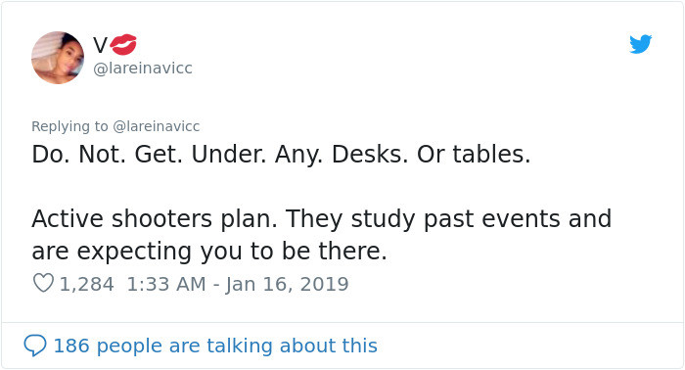Image resolution: width=685 pixels, height=370 pixels.
Task: Open the 1:33 AM time link
Action: pyautogui.click(x=166, y=284)
